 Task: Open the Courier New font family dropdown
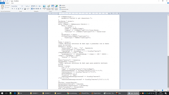tap(21, 6)
